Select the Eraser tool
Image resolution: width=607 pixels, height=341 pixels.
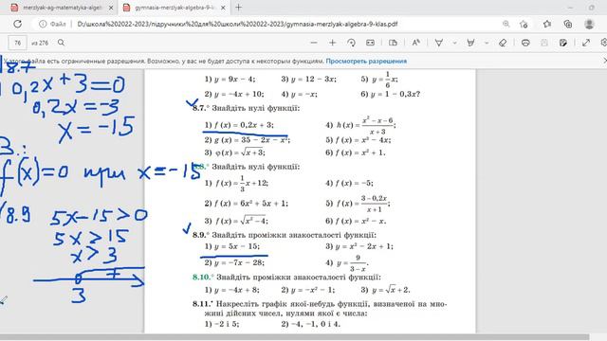click(x=503, y=43)
